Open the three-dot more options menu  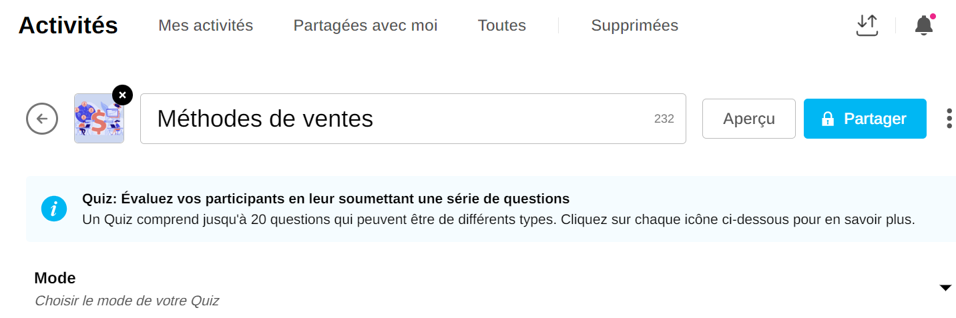[x=949, y=119]
